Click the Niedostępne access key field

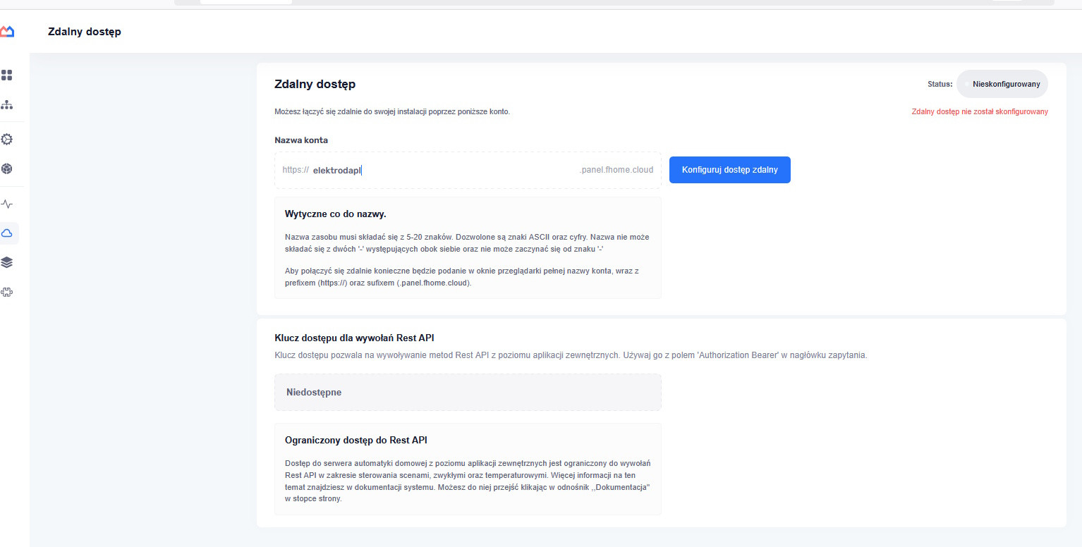pos(468,392)
